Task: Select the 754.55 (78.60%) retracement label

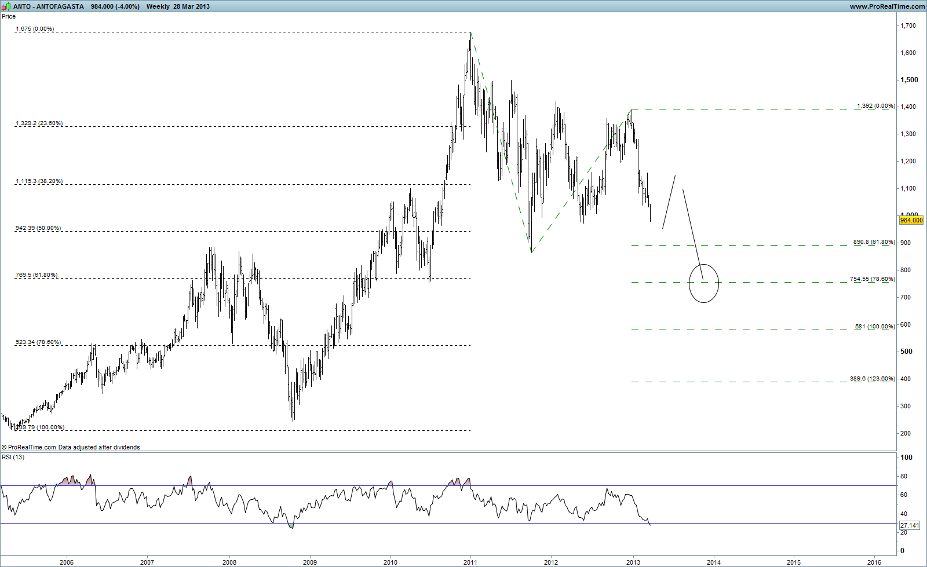Action: coord(872,279)
